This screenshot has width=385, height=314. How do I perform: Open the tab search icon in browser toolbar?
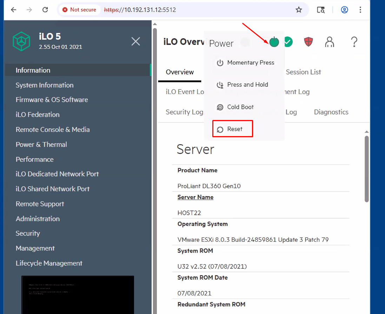click(x=320, y=10)
